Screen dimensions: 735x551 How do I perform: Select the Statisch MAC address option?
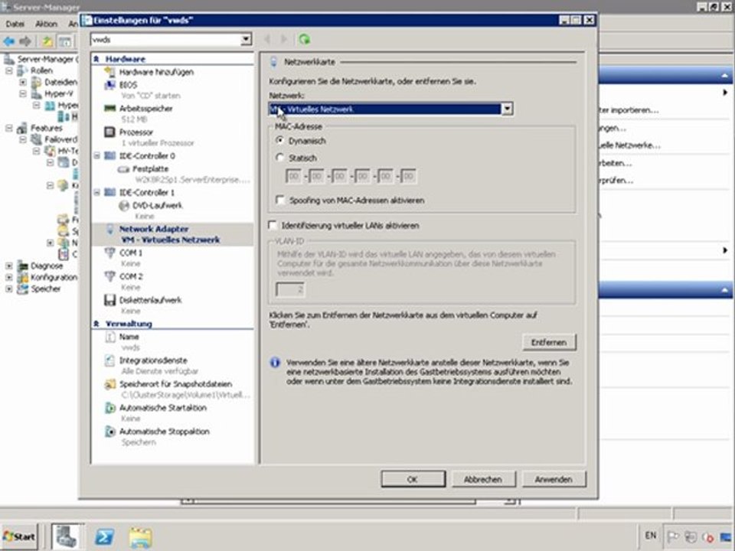point(280,158)
